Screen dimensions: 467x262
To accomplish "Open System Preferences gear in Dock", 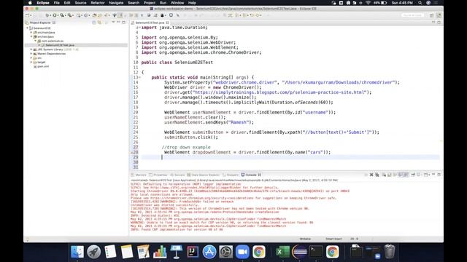I will 226,252.
